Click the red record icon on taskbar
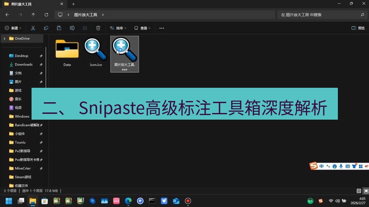 tap(188, 201)
